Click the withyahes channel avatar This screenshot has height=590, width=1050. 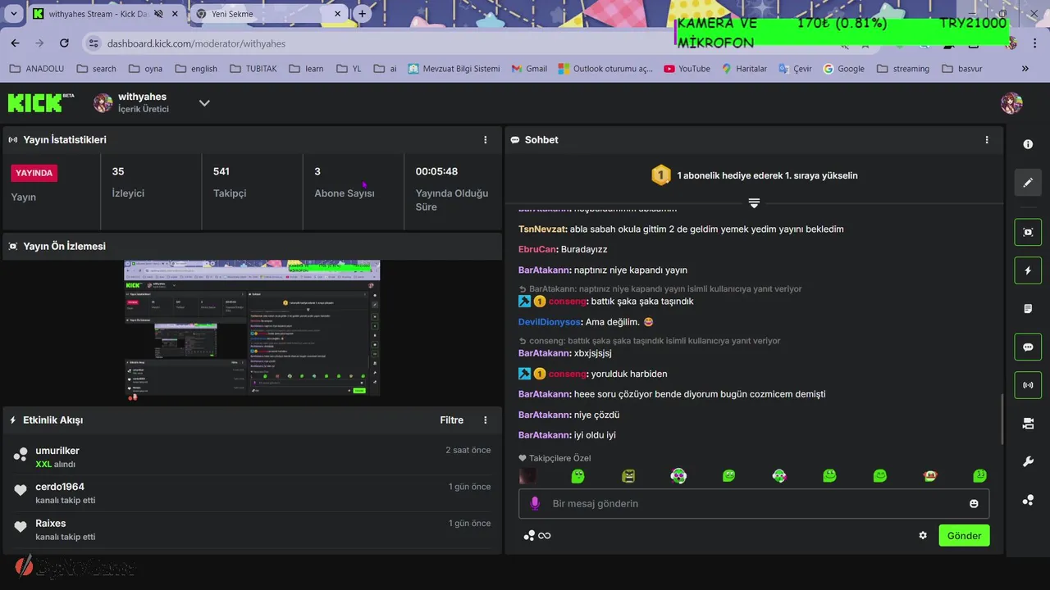[x=103, y=102]
